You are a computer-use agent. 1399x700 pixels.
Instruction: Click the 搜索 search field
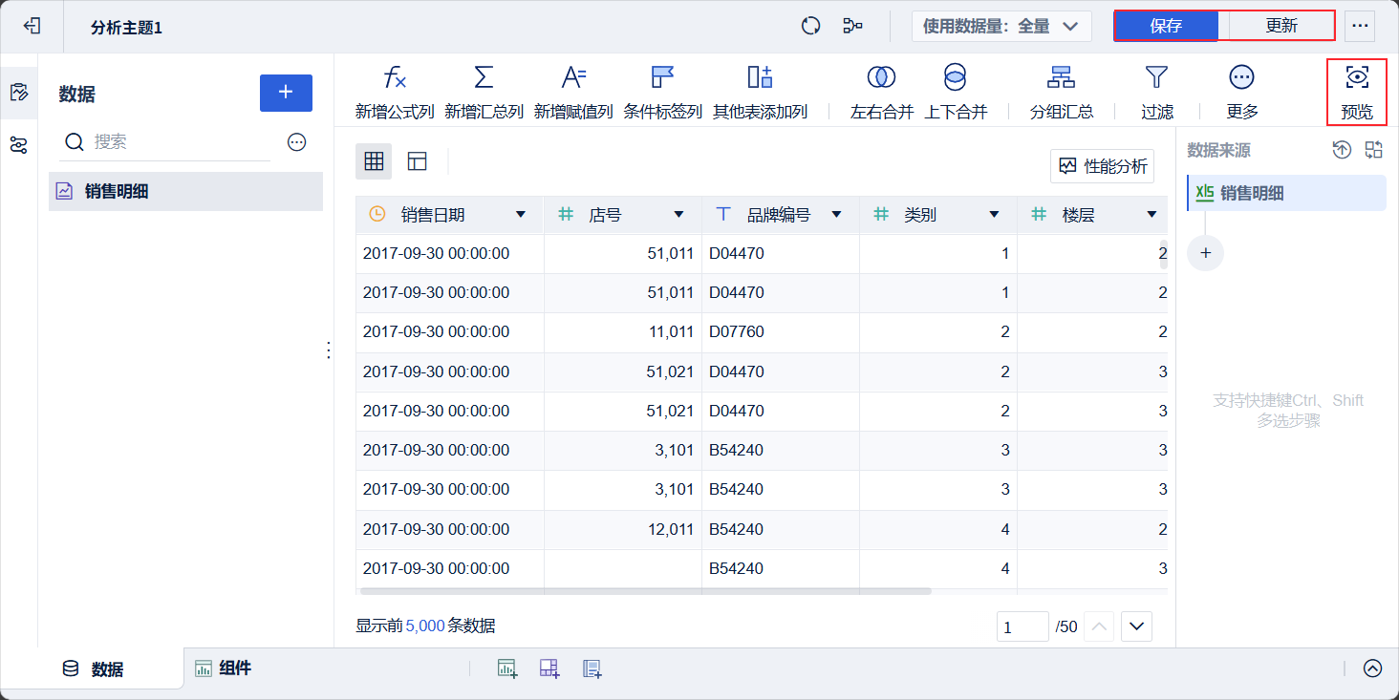[x=177, y=142]
